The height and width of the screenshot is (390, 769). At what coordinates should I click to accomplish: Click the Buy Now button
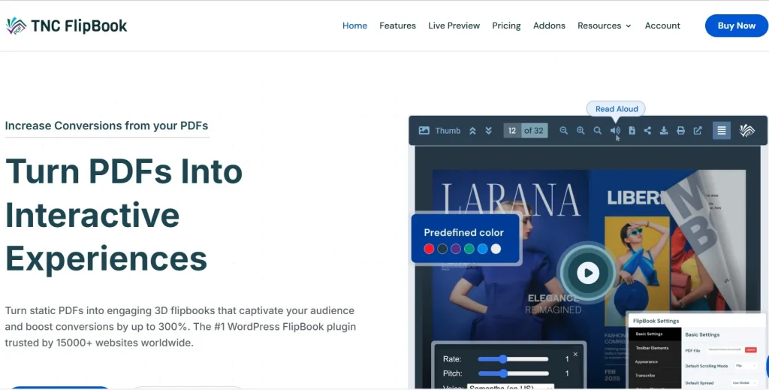[x=736, y=26]
